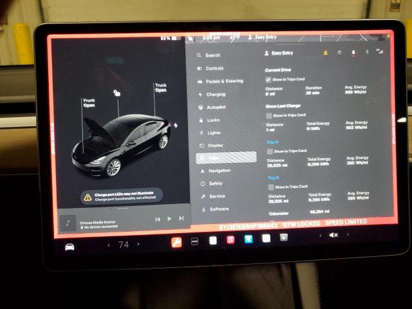Tap the lock icon in top status bar
Viewport: 412px width, 309px height.
pos(191,39)
